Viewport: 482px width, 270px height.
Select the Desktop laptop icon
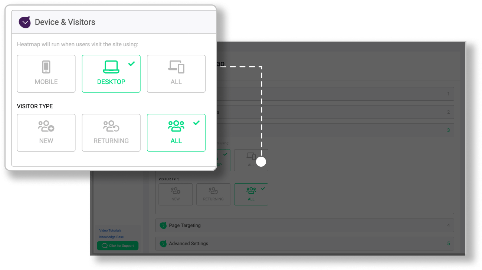click(111, 67)
